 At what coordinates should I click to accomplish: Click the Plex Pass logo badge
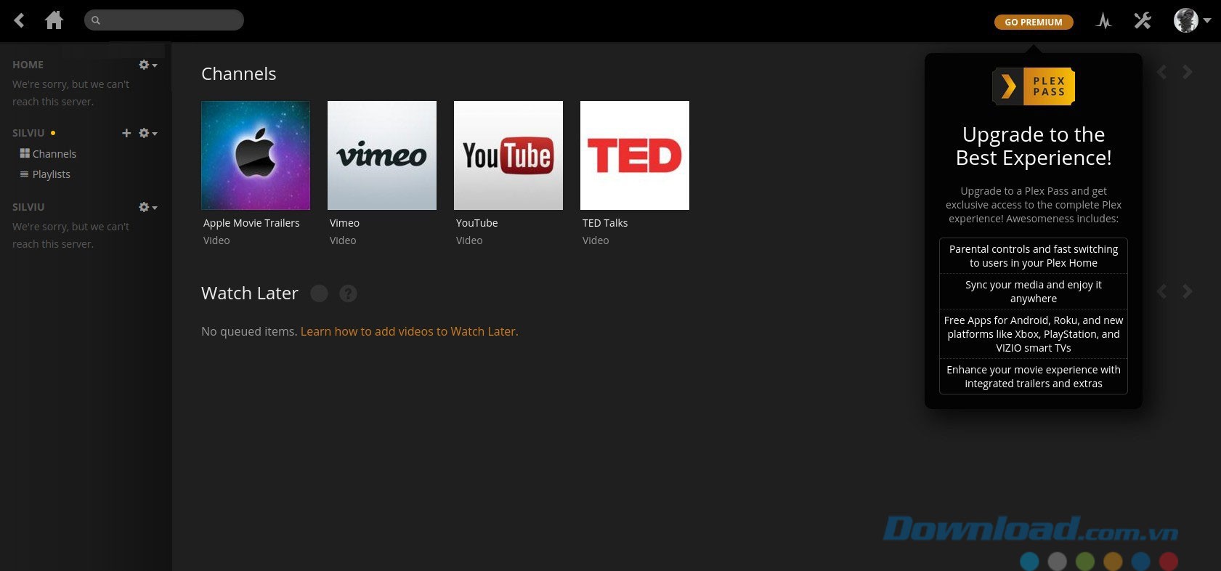(x=1033, y=86)
